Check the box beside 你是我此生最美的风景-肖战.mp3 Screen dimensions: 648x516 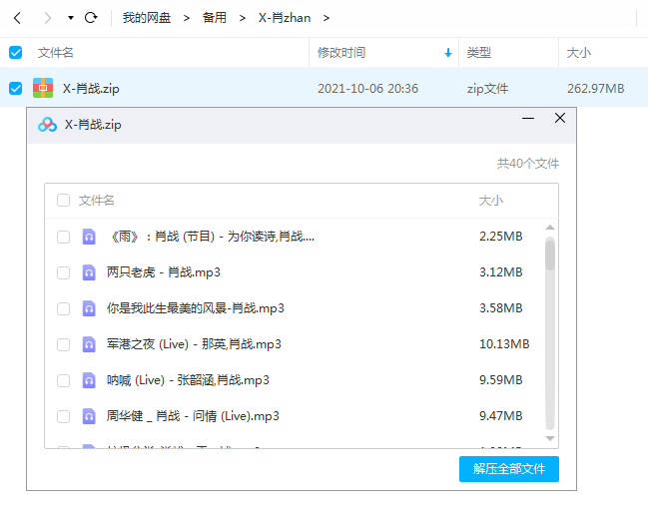tap(63, 308)
